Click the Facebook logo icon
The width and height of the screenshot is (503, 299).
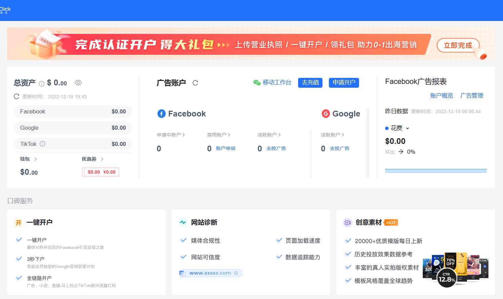coord(162,114)
